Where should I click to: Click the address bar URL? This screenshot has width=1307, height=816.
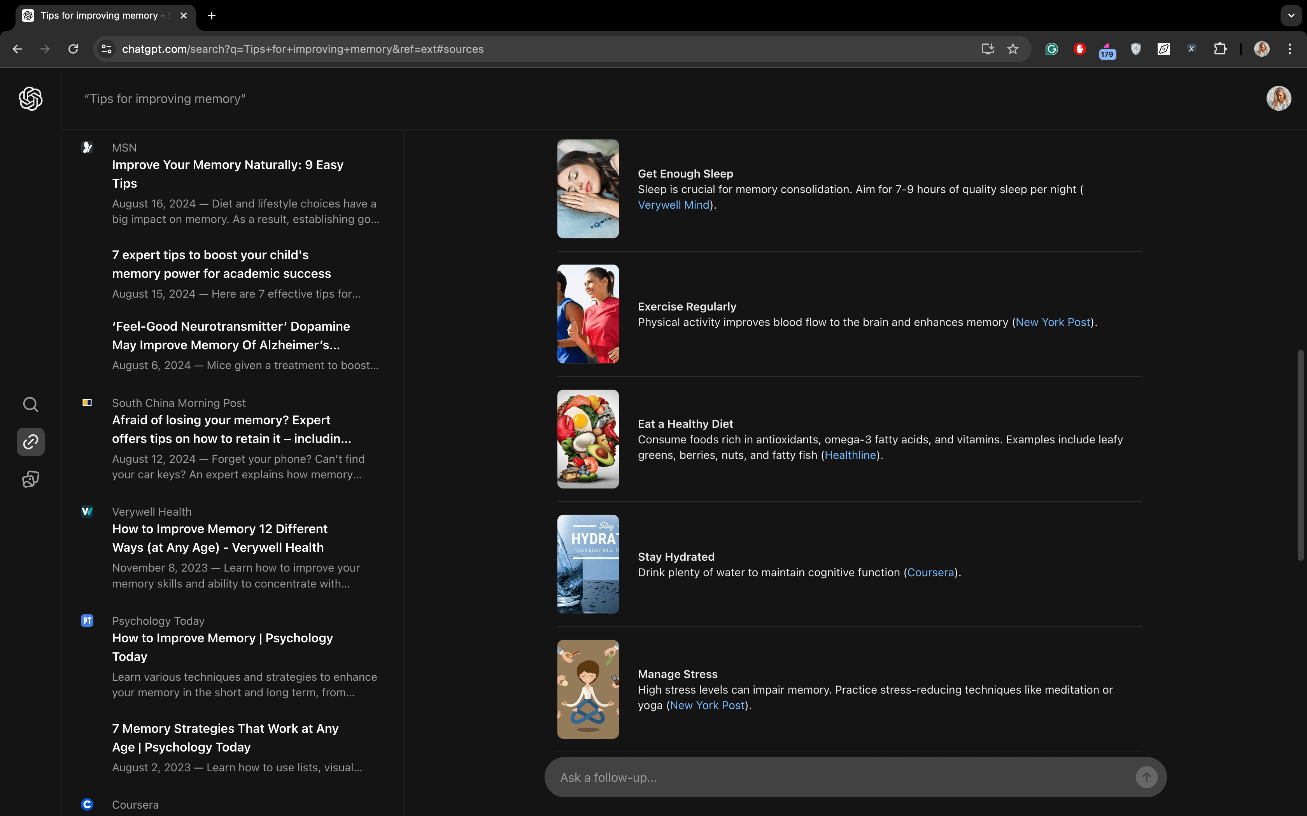303,49
